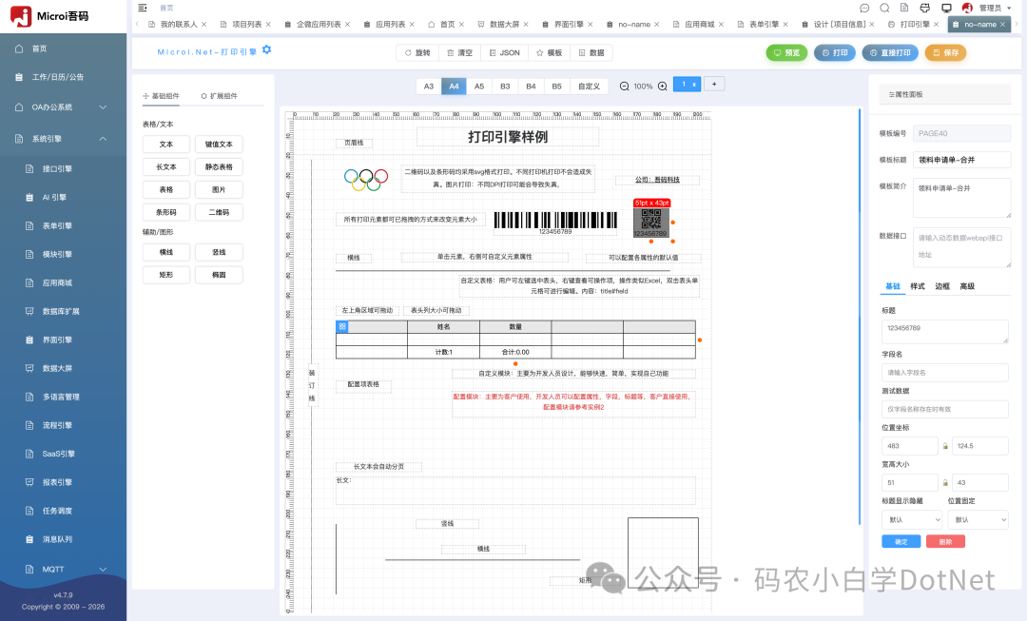Select the 条形码 (barcode) component
Viewport: 1027px width, 621px height.
(x=166, y=211)
